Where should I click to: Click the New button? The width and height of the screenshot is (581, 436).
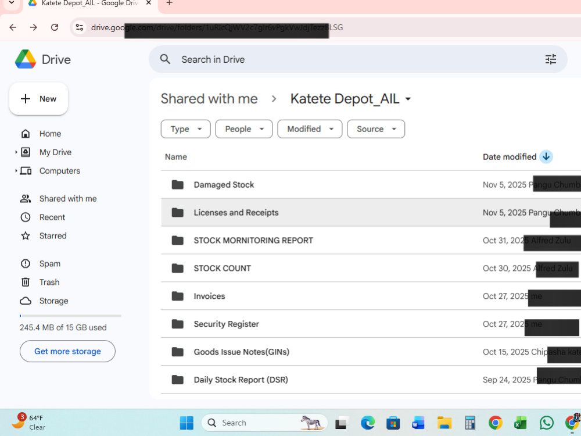pyautogui.click(x=38, y=99)
